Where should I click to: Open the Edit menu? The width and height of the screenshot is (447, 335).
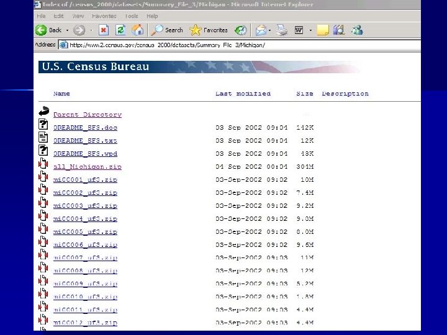point(58,16)
